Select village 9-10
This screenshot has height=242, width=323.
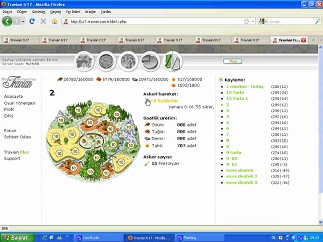tap(231, 158)
